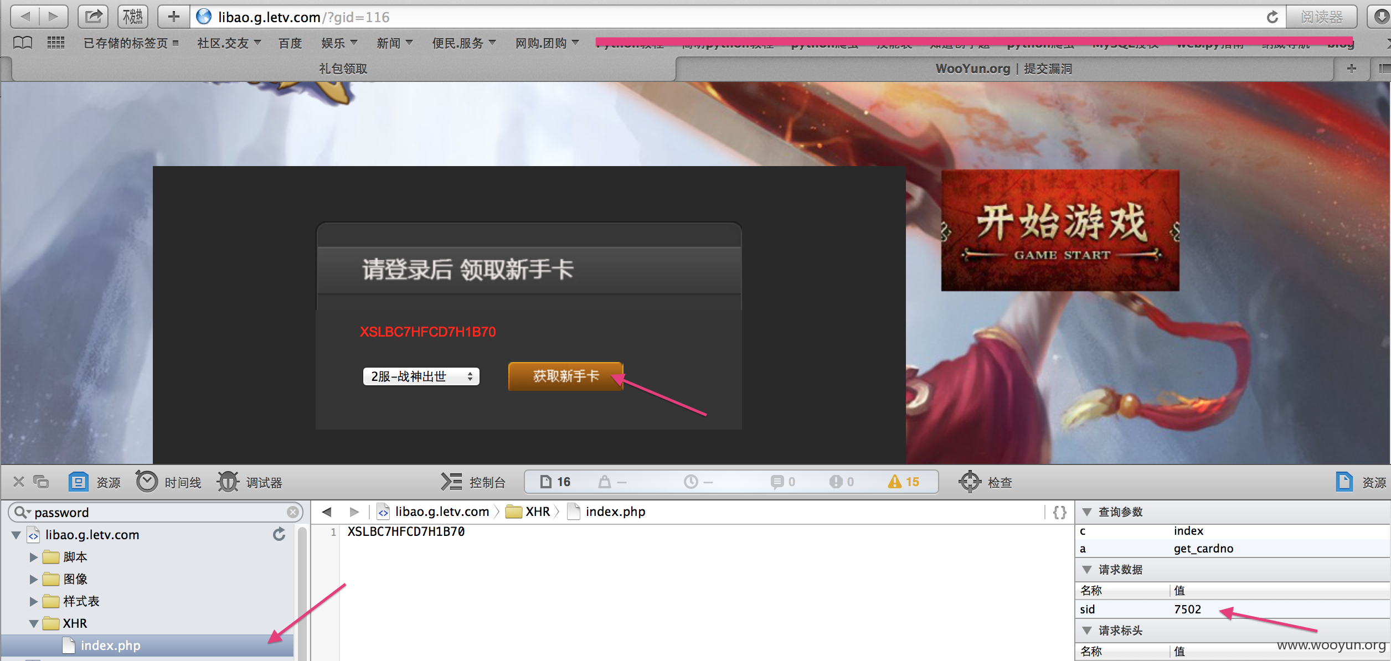Open 便民.服务 bookmarks dropdown
The height and width of the screenshot is (661, 1391).
(464, 43)
